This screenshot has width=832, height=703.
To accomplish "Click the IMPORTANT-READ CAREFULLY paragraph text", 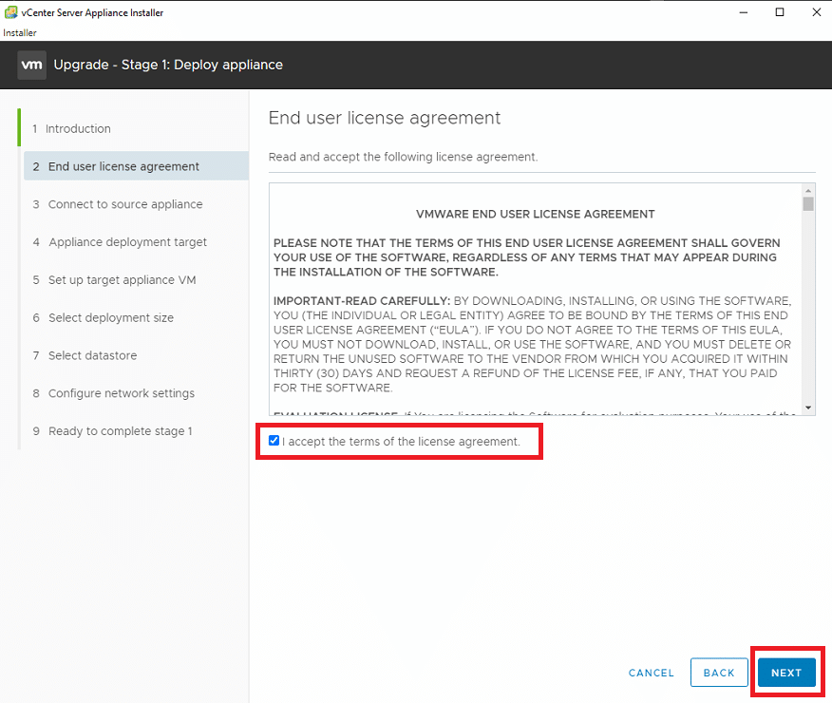I will [532, 344].
